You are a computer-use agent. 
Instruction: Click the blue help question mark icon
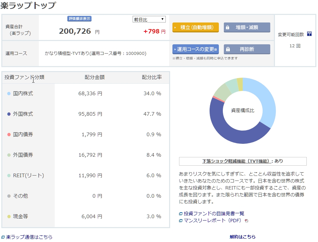tap(309, 34)
